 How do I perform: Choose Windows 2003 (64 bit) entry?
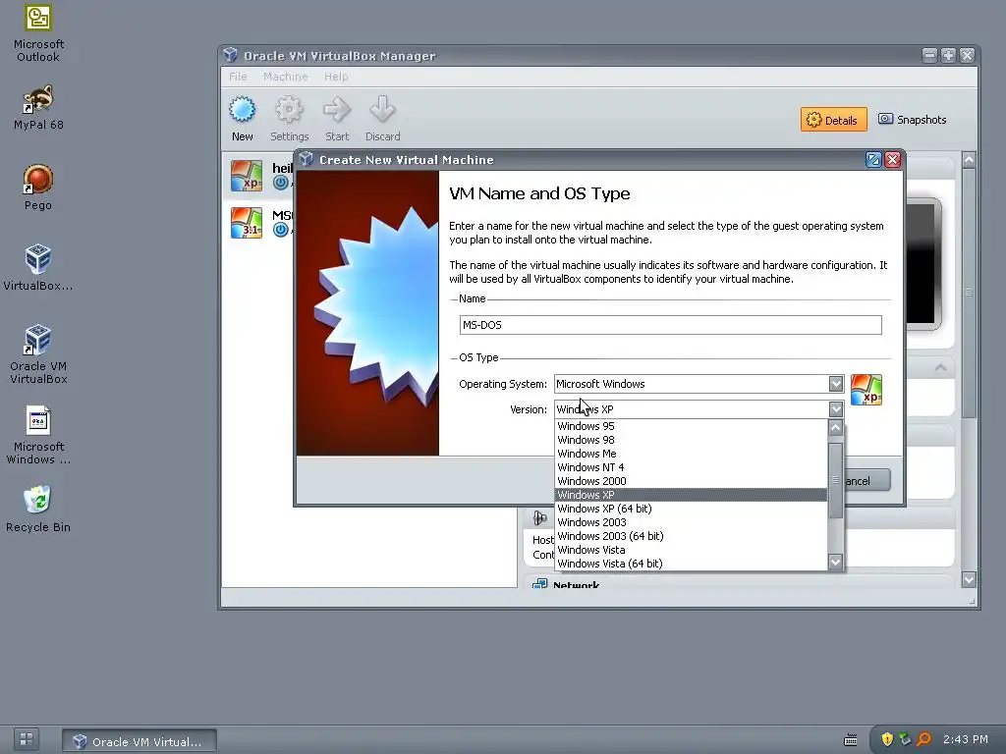[x=691, y=536]
